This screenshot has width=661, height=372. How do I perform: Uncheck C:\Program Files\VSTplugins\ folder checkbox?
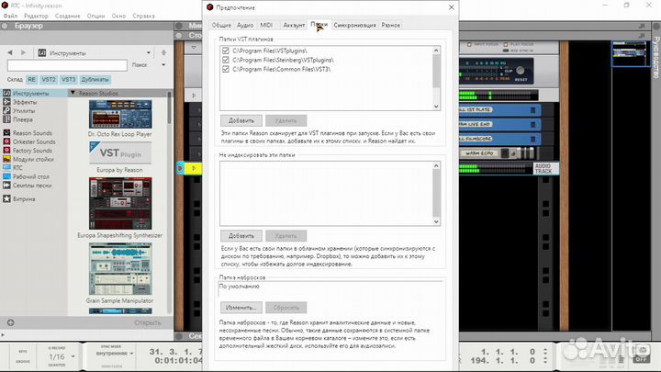coord(226,50)
